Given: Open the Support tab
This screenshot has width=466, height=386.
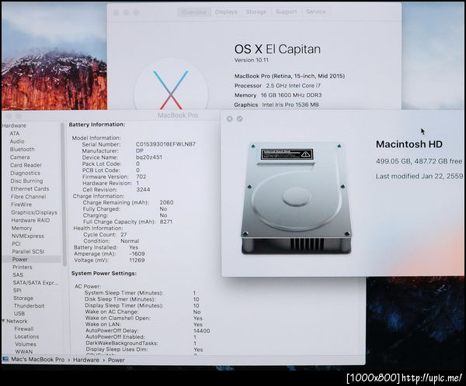Looking at the screenshot, I should click(286, 12).
